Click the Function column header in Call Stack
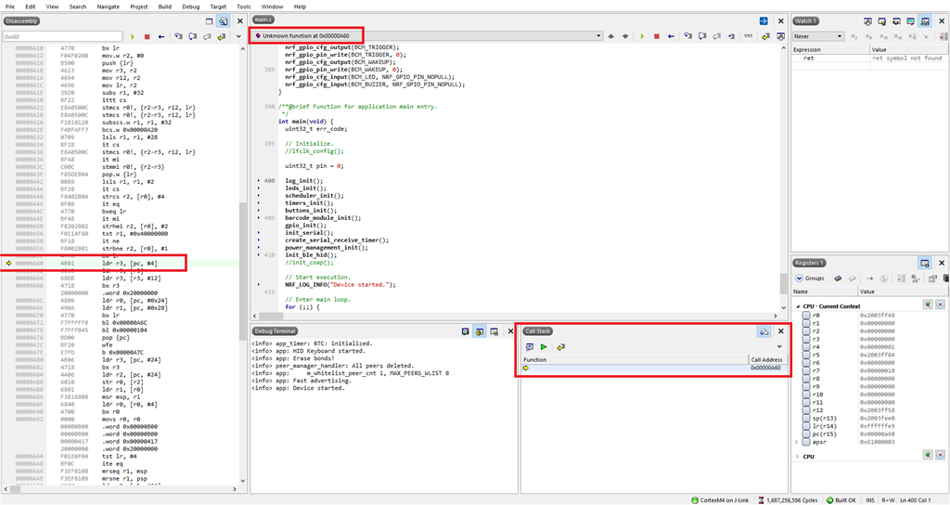The width and height of the screenshot is (950, 505). coord(635,359)
